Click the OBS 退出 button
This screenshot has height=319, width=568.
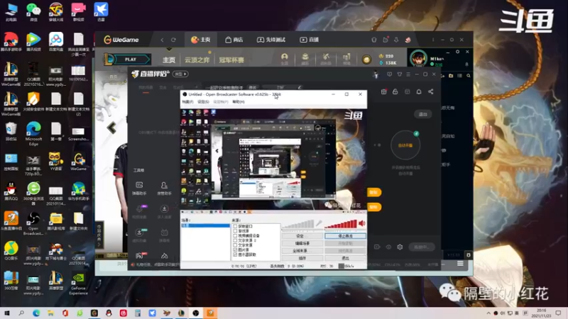(x=345, y=258)
